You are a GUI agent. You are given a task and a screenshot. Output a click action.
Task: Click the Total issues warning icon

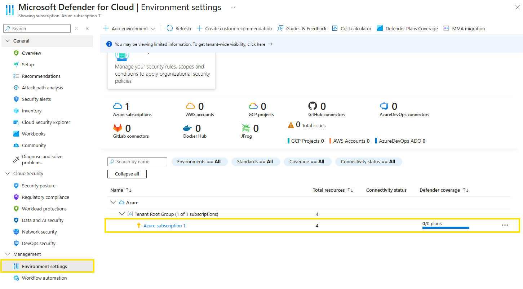[291, 125]
